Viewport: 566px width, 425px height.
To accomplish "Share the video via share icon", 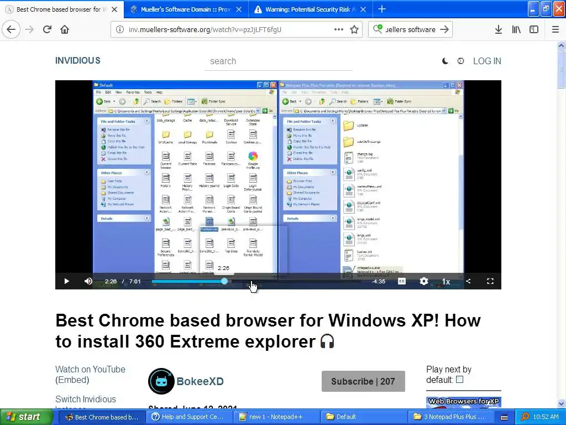I will [x=468, y=281].
